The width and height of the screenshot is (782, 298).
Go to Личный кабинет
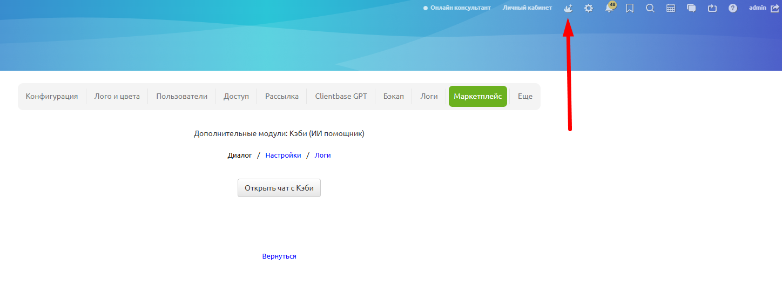coord(527,8)
